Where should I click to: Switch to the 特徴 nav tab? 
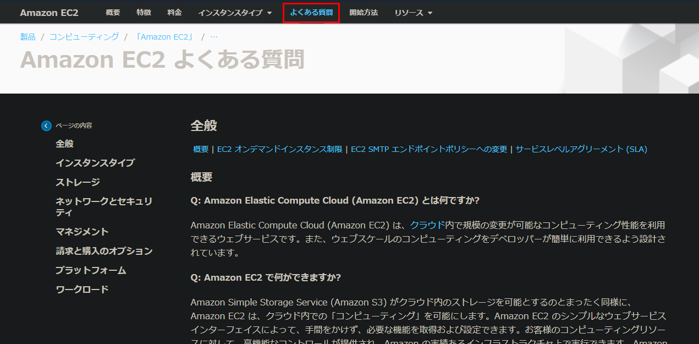(x=144, y=13)
